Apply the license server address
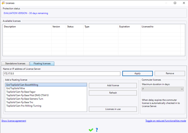This screenshot has width=188, height=133. 138,73
